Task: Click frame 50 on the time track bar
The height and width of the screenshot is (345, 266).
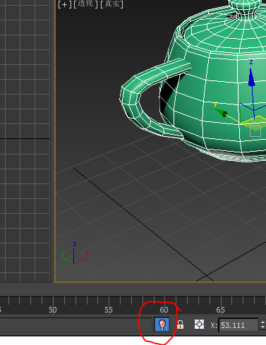Action: tap(53, 310)
